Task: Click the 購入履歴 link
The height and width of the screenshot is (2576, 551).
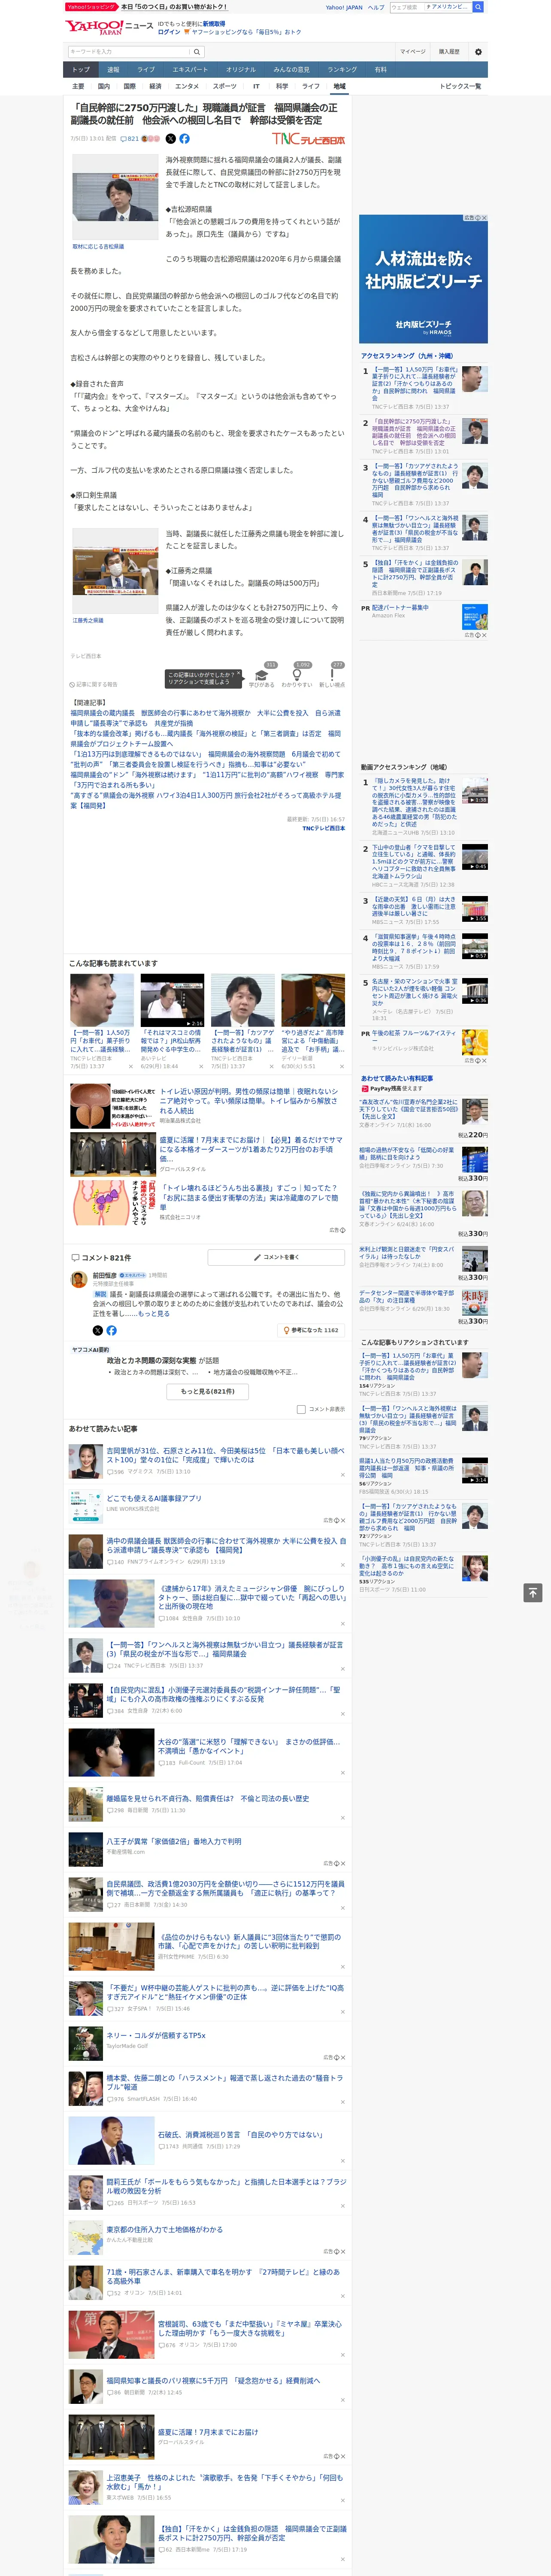Action: point(449,52)
